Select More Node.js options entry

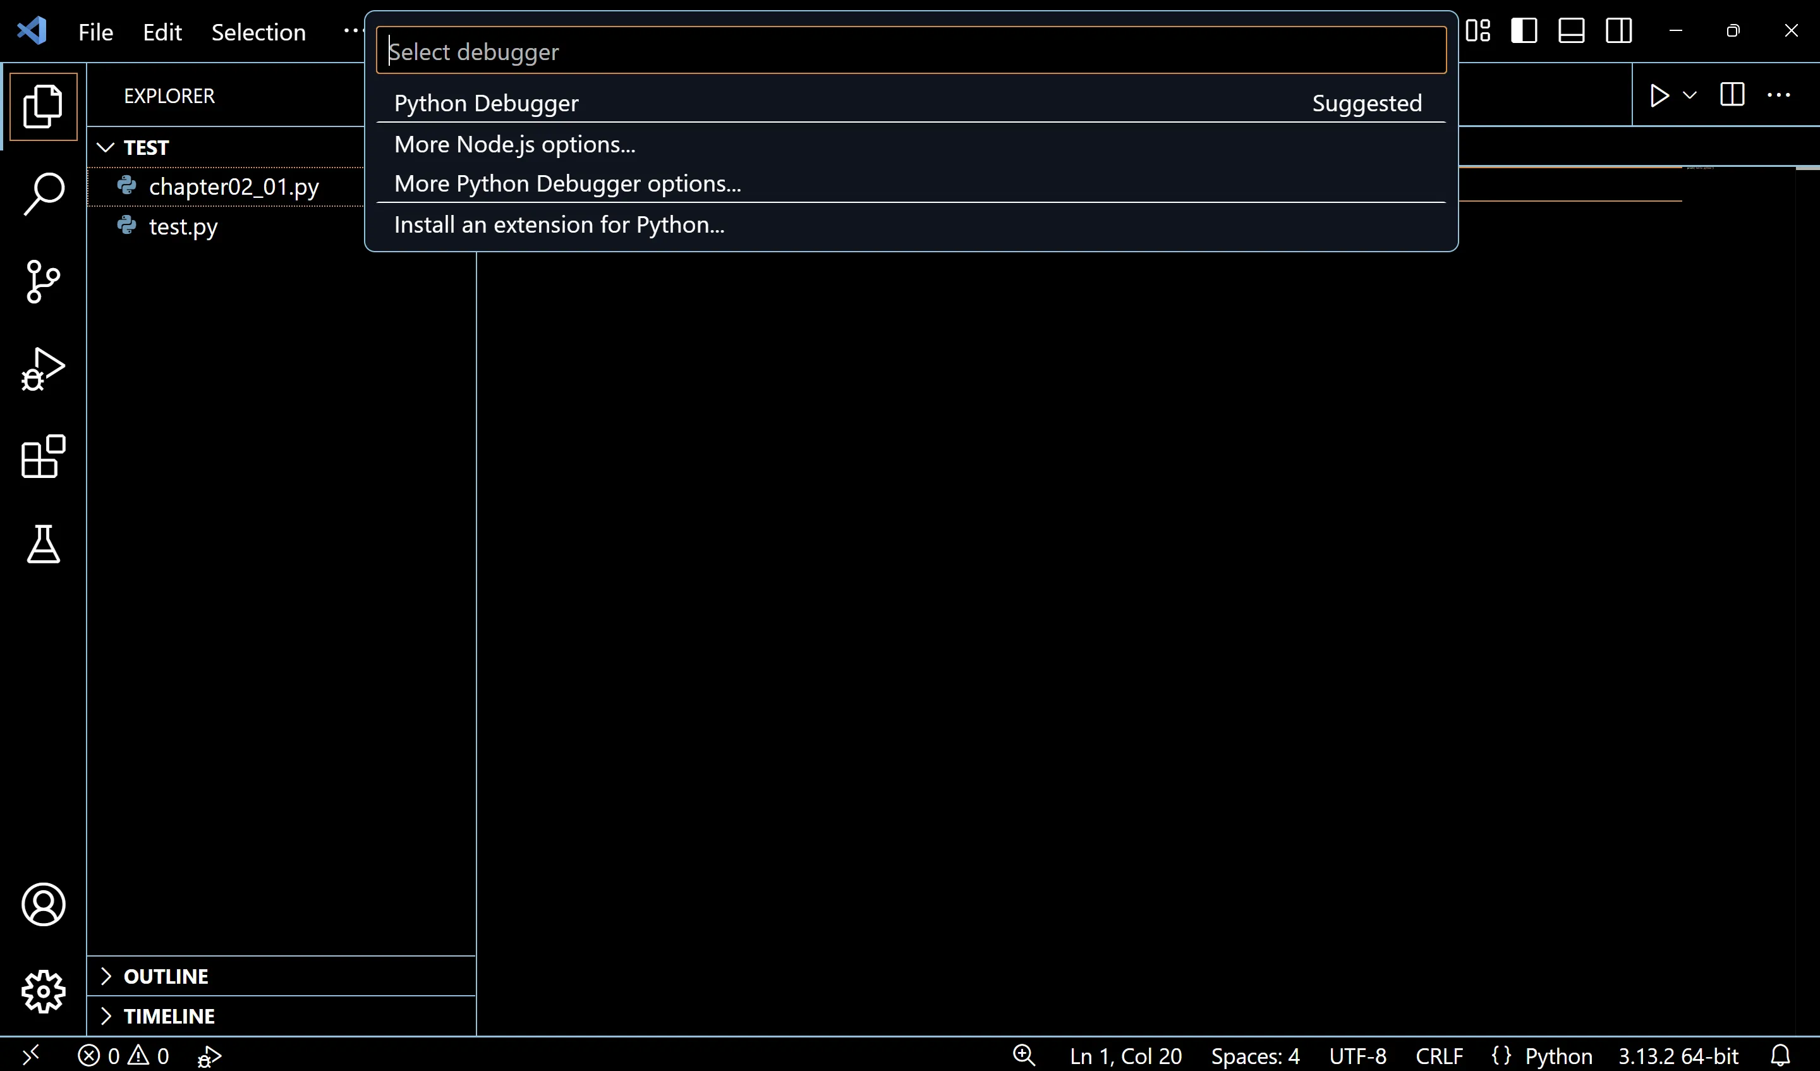coord(911,145)
